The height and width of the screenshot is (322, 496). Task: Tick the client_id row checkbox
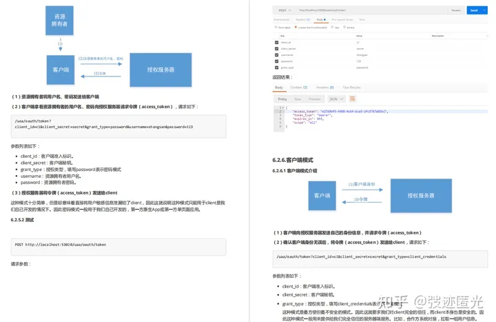(276, 43)
